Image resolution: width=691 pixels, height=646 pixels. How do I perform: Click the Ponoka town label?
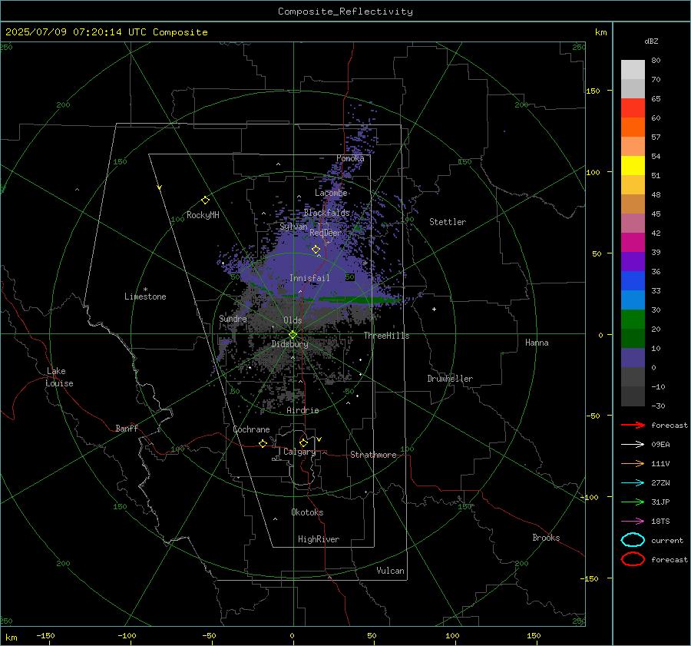click(x=350, y=158)
